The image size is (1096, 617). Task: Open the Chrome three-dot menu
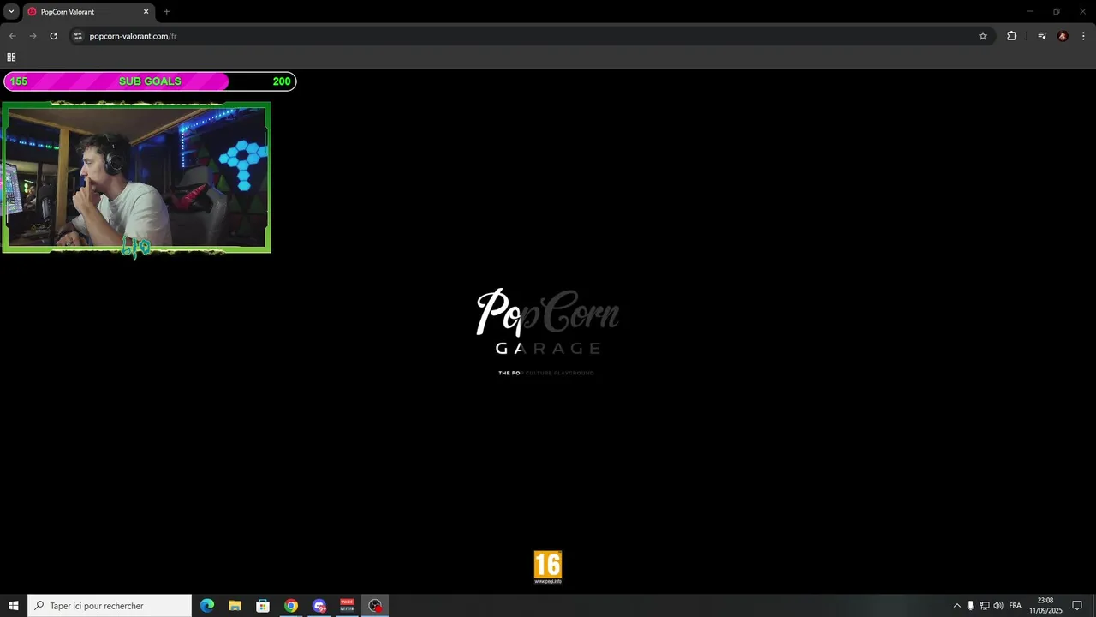[1083, 36]
